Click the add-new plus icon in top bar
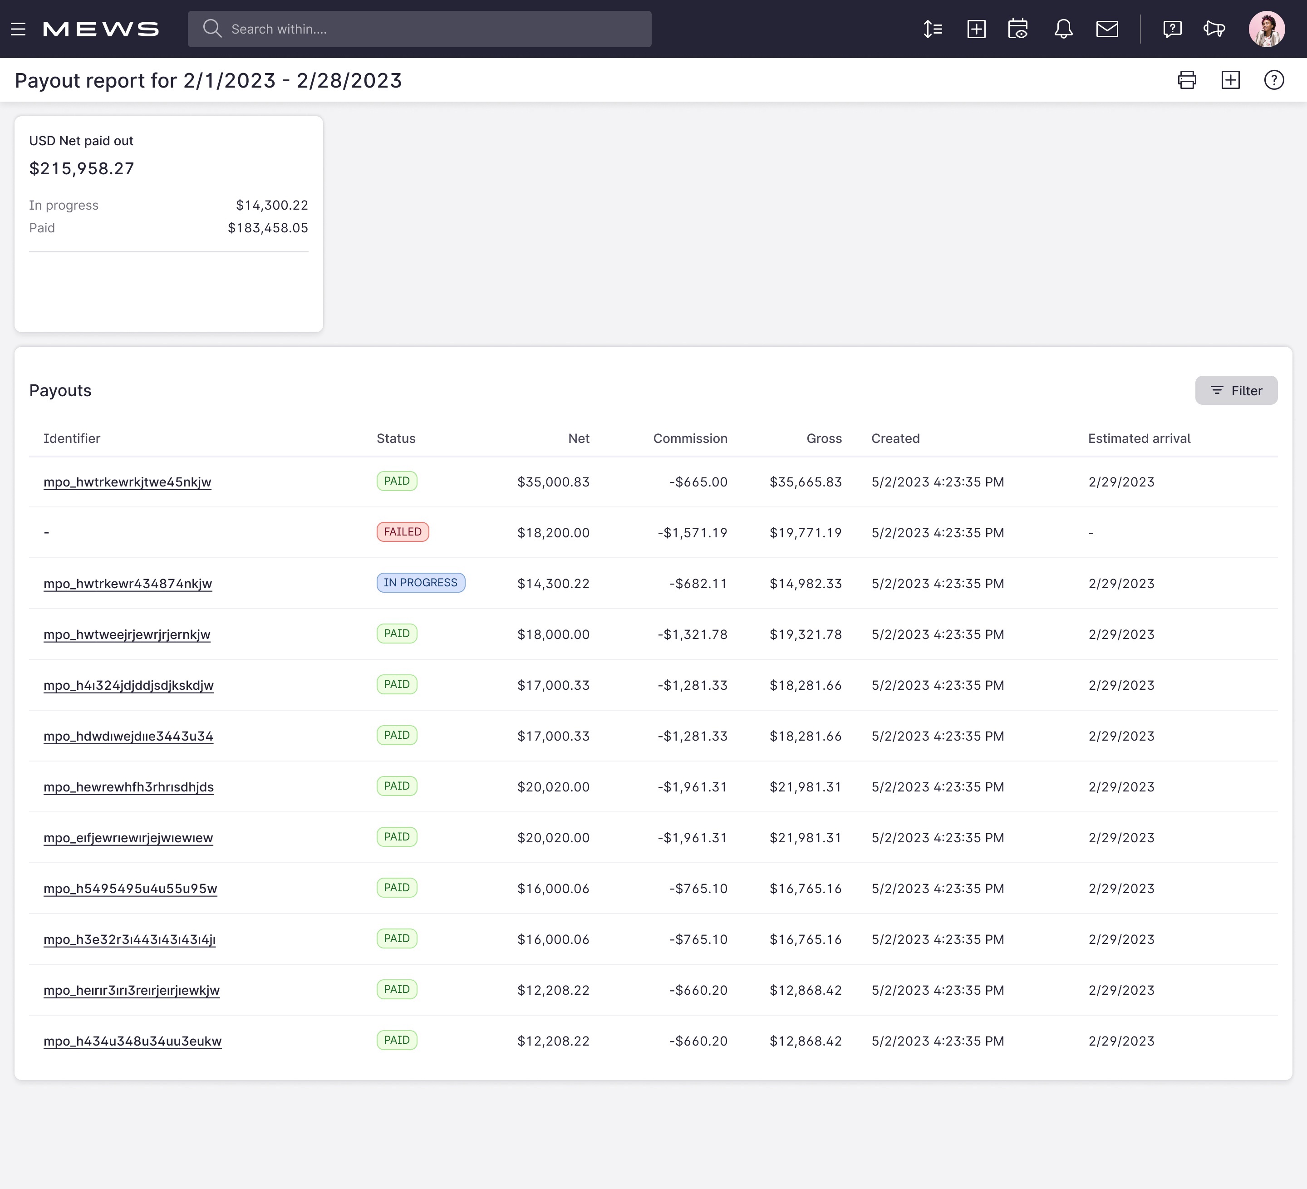The image size is (1307, 1189). [x=976, y=29]
